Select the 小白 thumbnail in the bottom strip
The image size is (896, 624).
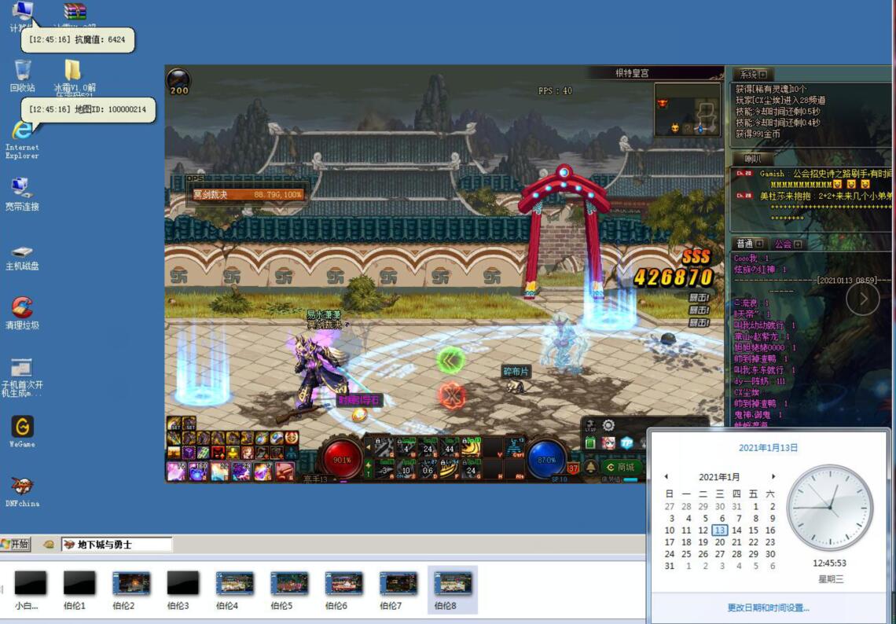(29, 590)
